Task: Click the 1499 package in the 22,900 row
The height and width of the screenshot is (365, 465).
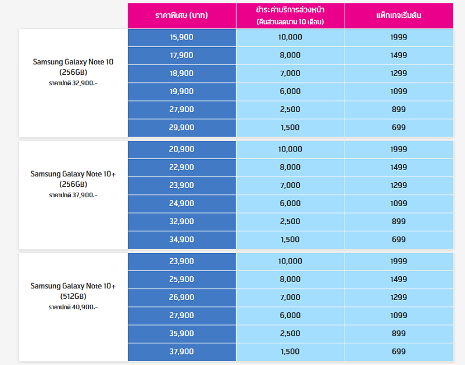Action: pyautogui.click(x=399, y=167)
